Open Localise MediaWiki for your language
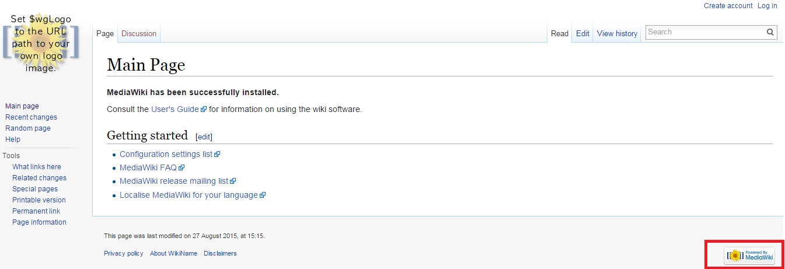The width and height of the screenshot is (785, 269). (x=193, y=195)
